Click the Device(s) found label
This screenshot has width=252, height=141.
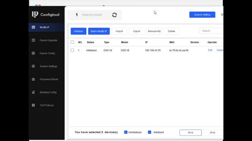[x=92, y=15]
